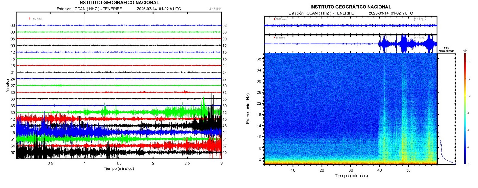Click the dB color scale bar

[x=465, y=109]
